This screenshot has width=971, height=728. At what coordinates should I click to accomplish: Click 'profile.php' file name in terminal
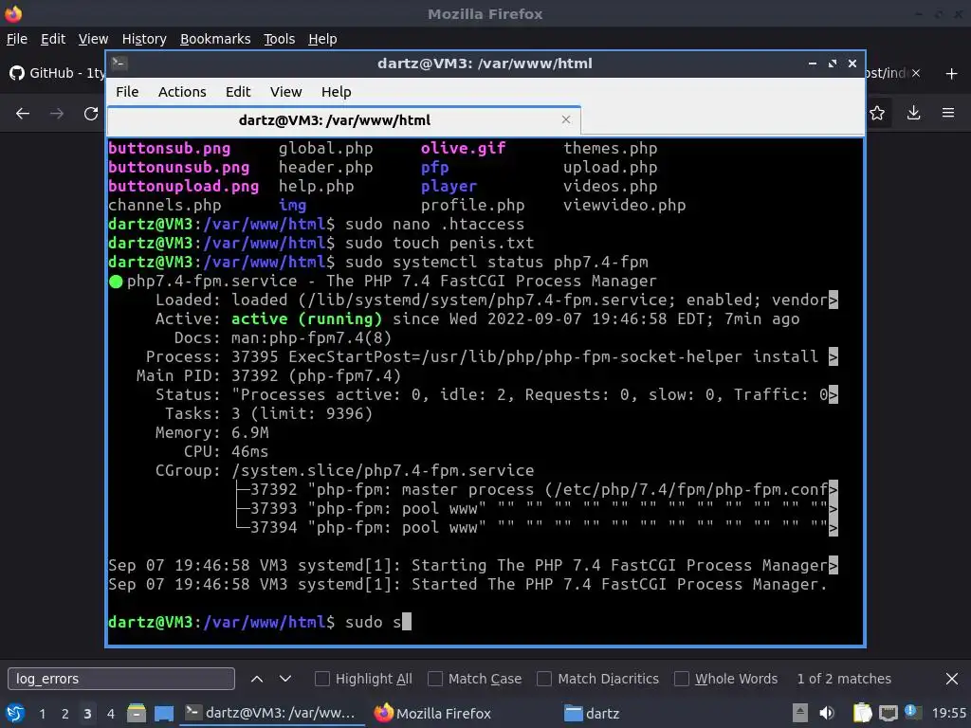[x=472, y=206]
